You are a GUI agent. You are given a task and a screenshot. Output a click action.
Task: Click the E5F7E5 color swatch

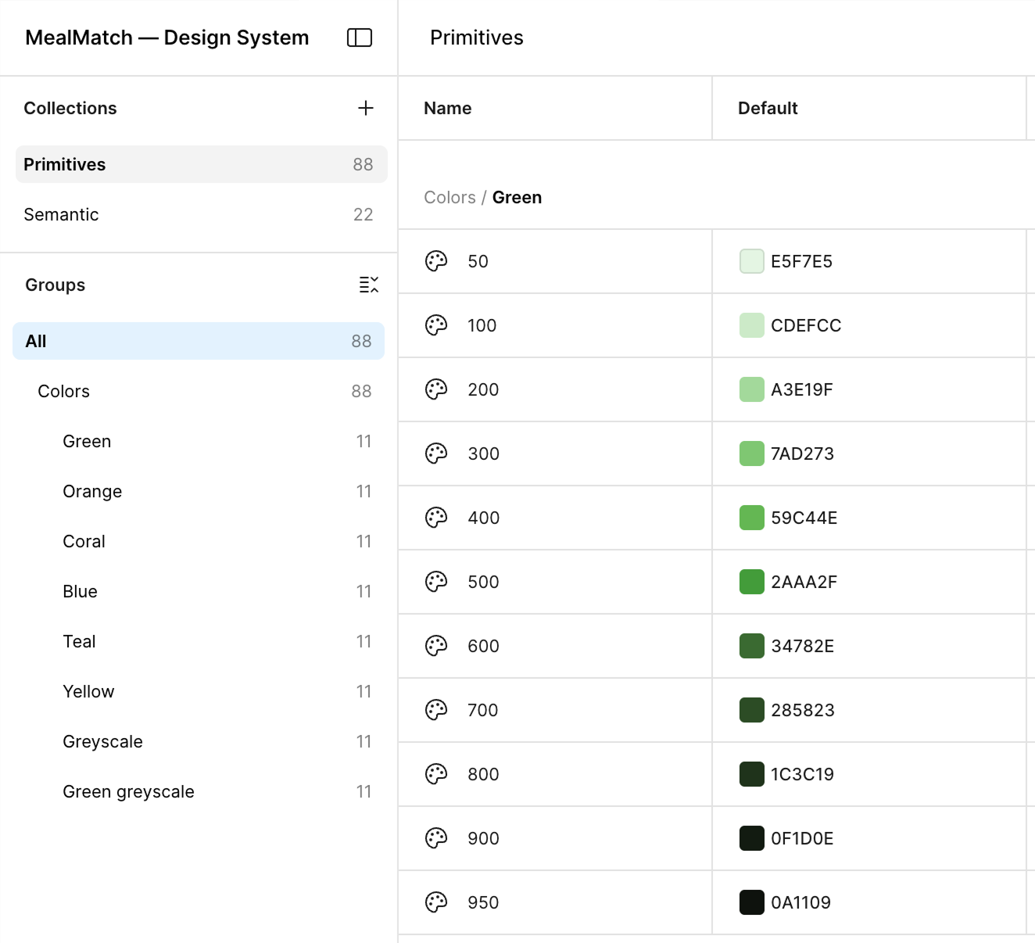tap(751, 261)
